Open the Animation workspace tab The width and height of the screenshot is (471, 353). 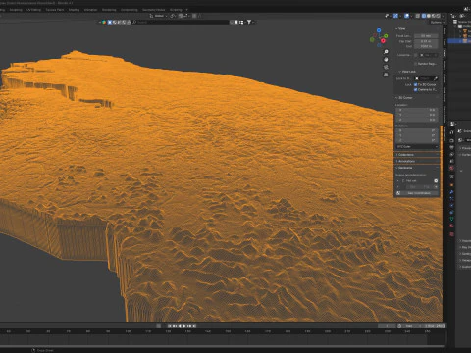tap(90, 10)
